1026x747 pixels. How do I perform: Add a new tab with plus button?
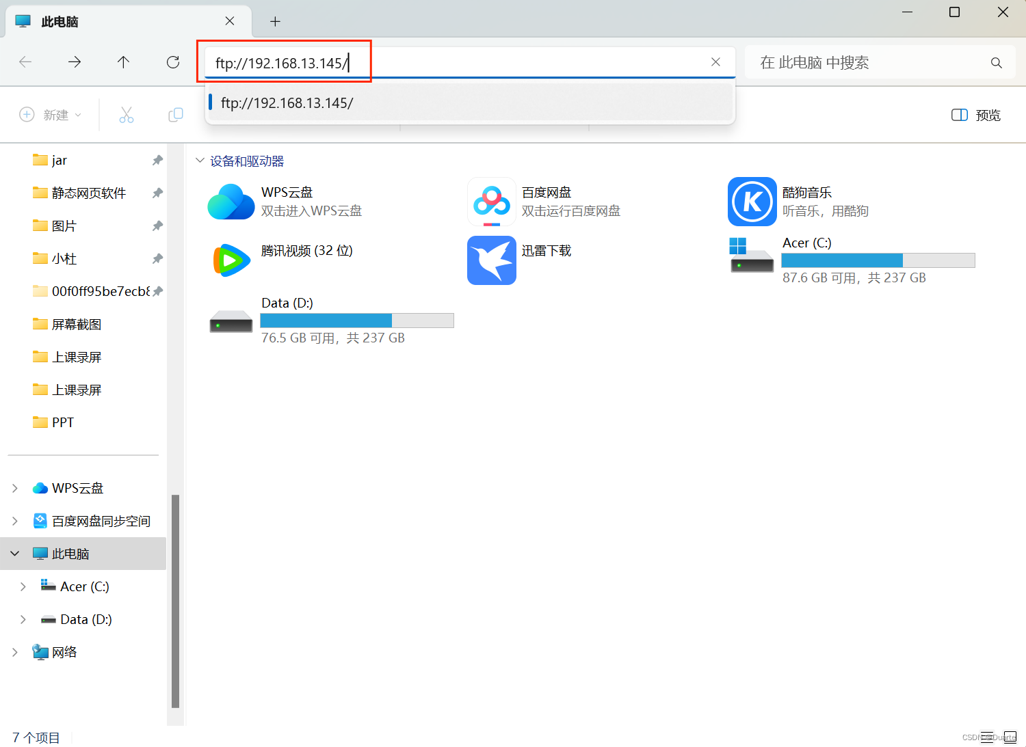275,21
